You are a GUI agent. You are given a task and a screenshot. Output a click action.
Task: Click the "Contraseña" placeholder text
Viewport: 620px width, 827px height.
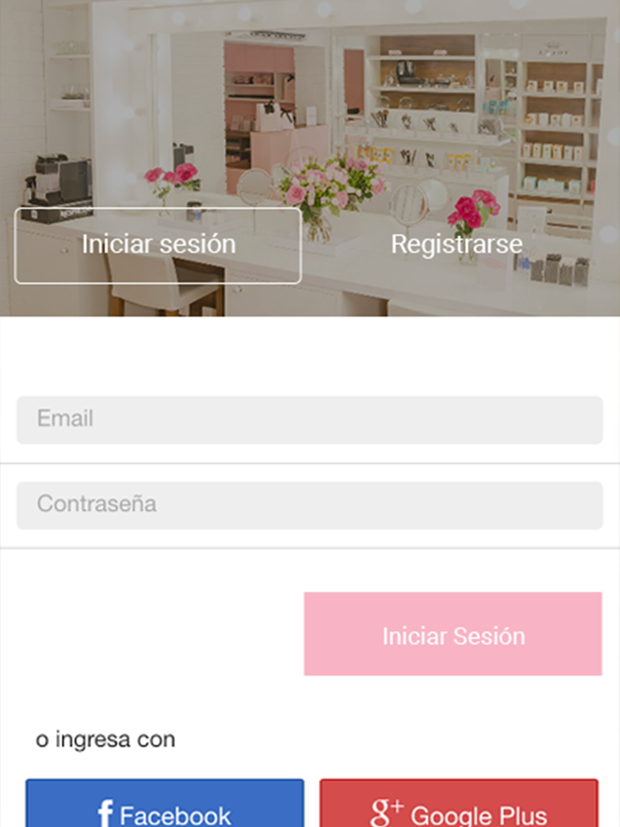[x=97, y=503]
